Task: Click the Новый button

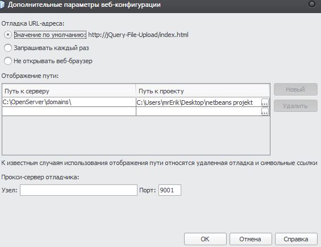Action: tap(295, 89)
